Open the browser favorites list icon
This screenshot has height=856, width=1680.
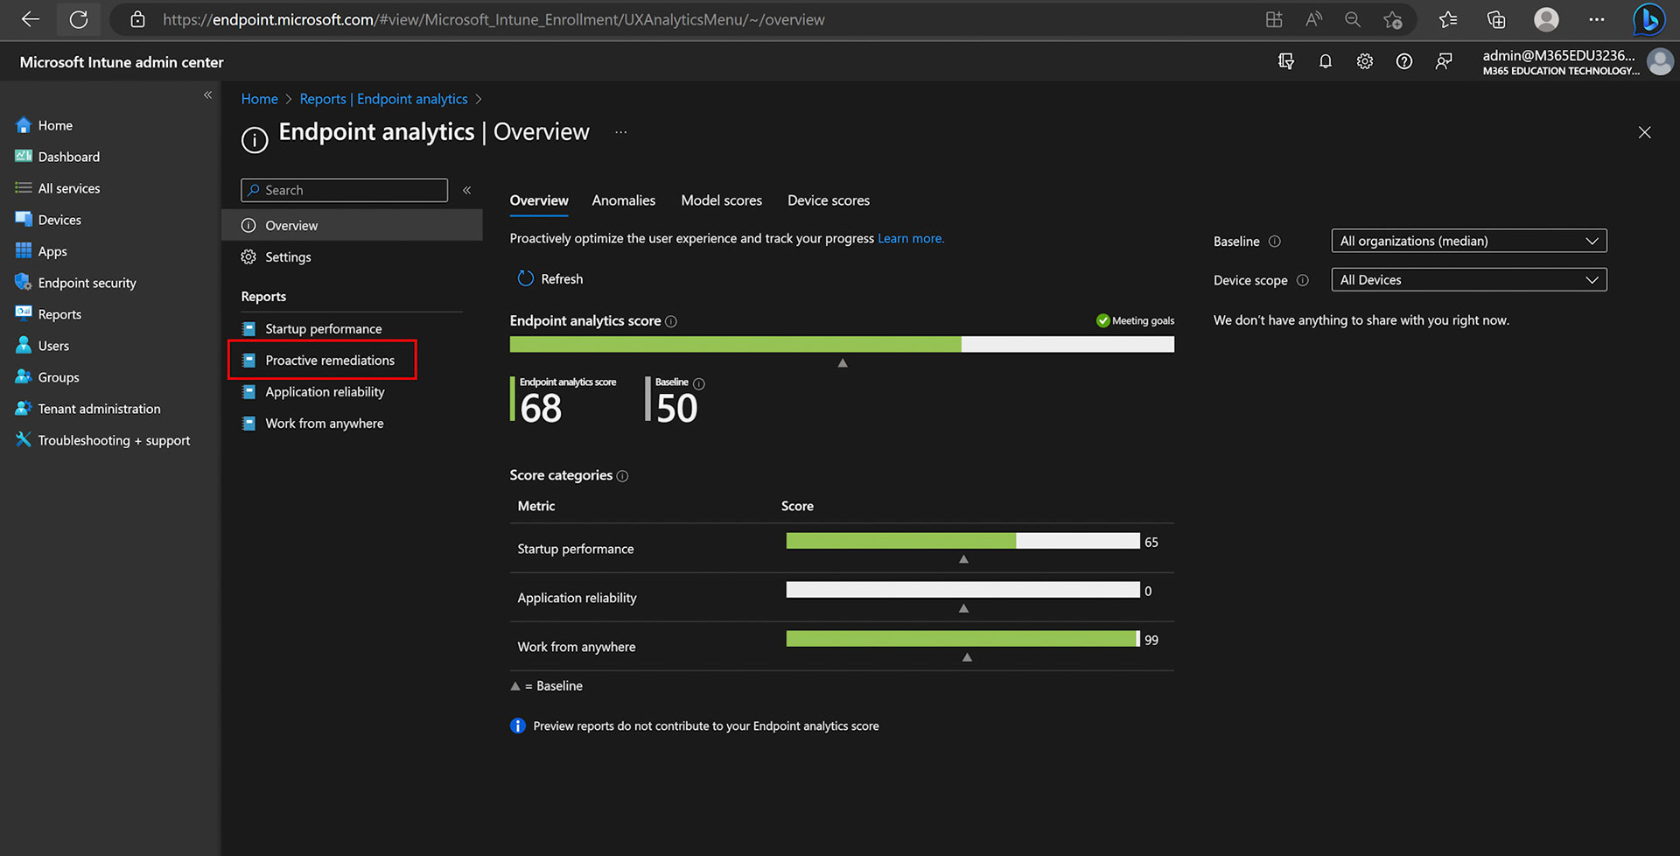[x=1448, y=19]
